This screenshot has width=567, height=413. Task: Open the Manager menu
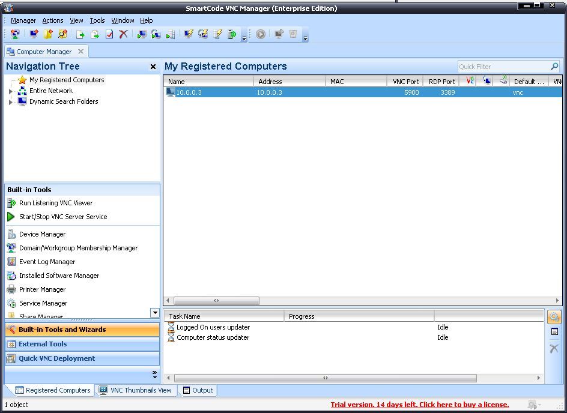coord(23,20)
